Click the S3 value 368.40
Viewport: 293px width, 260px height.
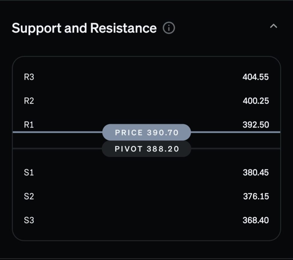(256, 220)
